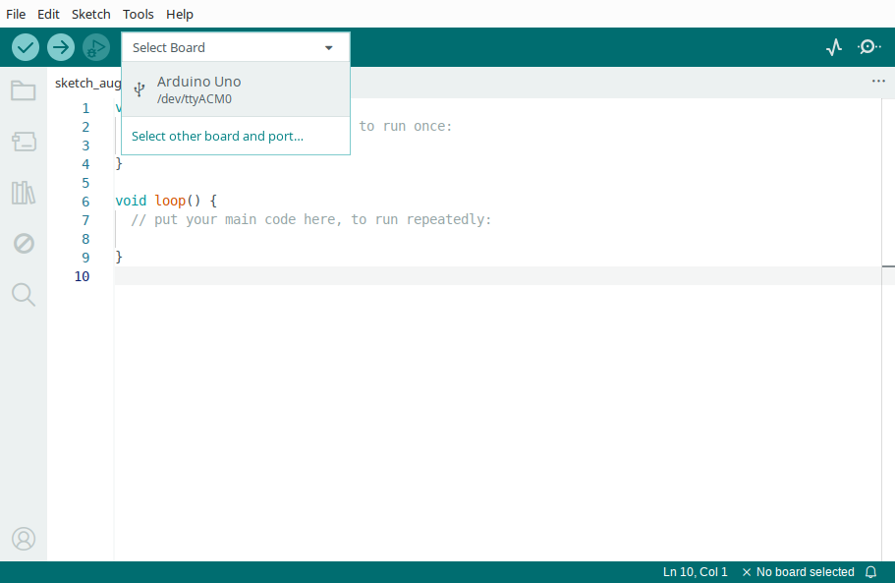Open the Help menu

tap(180, 15)
